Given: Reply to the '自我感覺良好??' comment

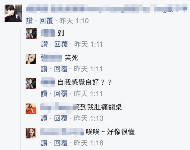Looking at the screenshot, I should [61, 94].
